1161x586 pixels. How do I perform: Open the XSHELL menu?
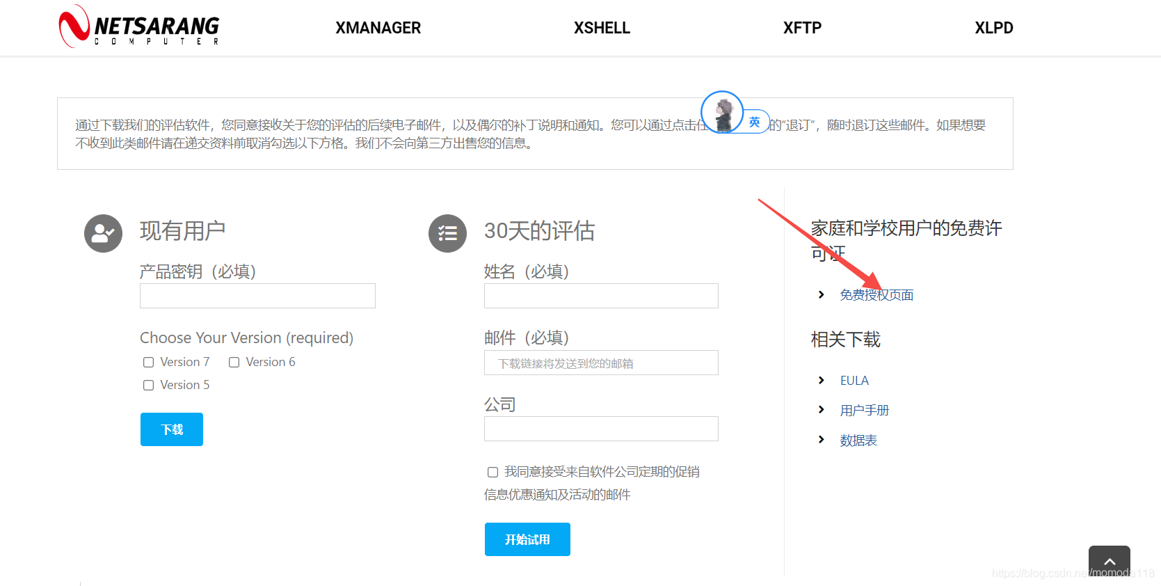pos(602,28)
